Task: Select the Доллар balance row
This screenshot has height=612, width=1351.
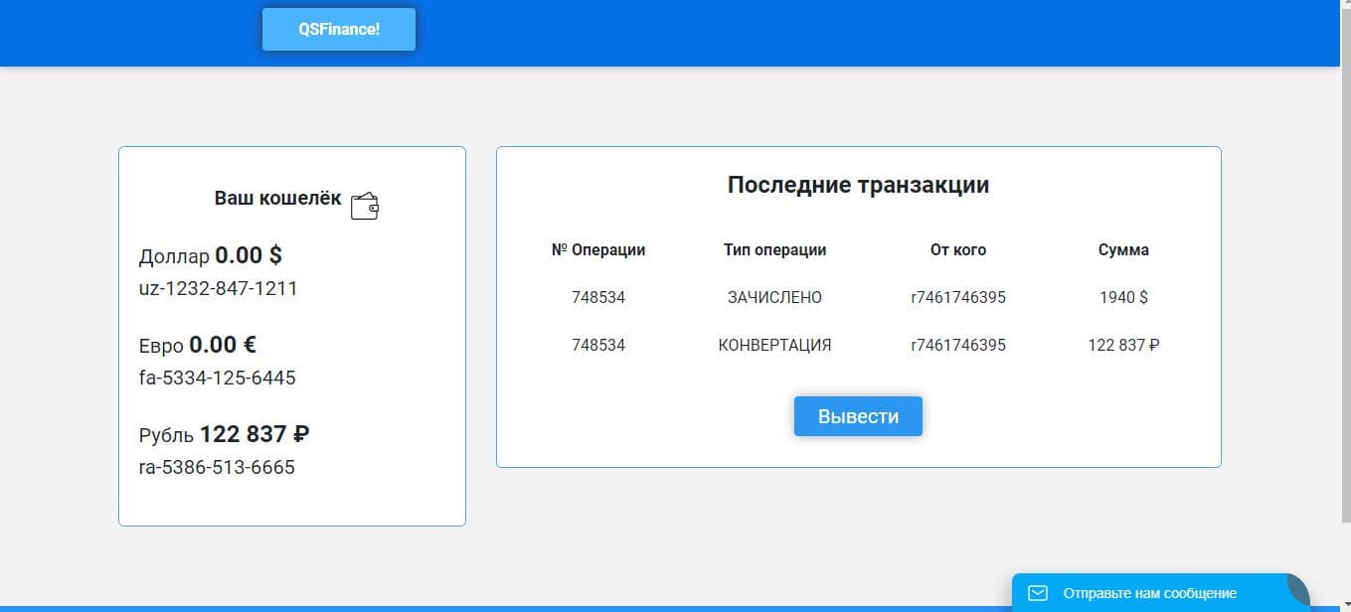Action: tap(210, 255)
